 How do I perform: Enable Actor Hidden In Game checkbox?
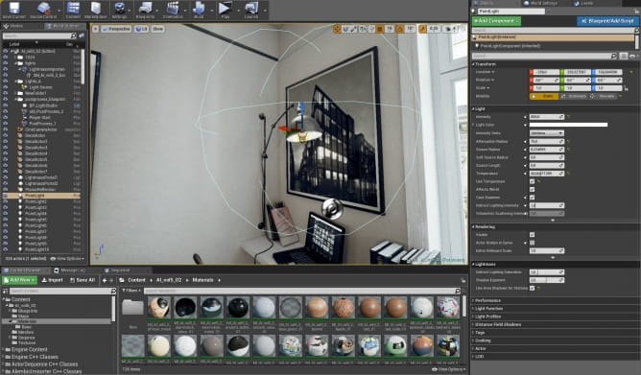pos(532,243)
